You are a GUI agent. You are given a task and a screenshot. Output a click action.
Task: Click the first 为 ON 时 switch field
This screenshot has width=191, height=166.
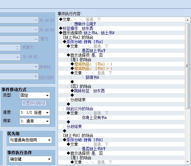(x=19, y=20)
